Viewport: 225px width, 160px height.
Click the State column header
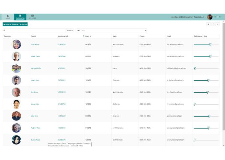click(115, 36)
